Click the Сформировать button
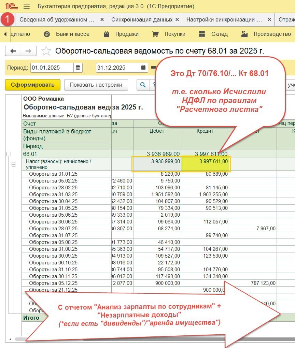The image size is (295, 348). click(x=33, y=85)
